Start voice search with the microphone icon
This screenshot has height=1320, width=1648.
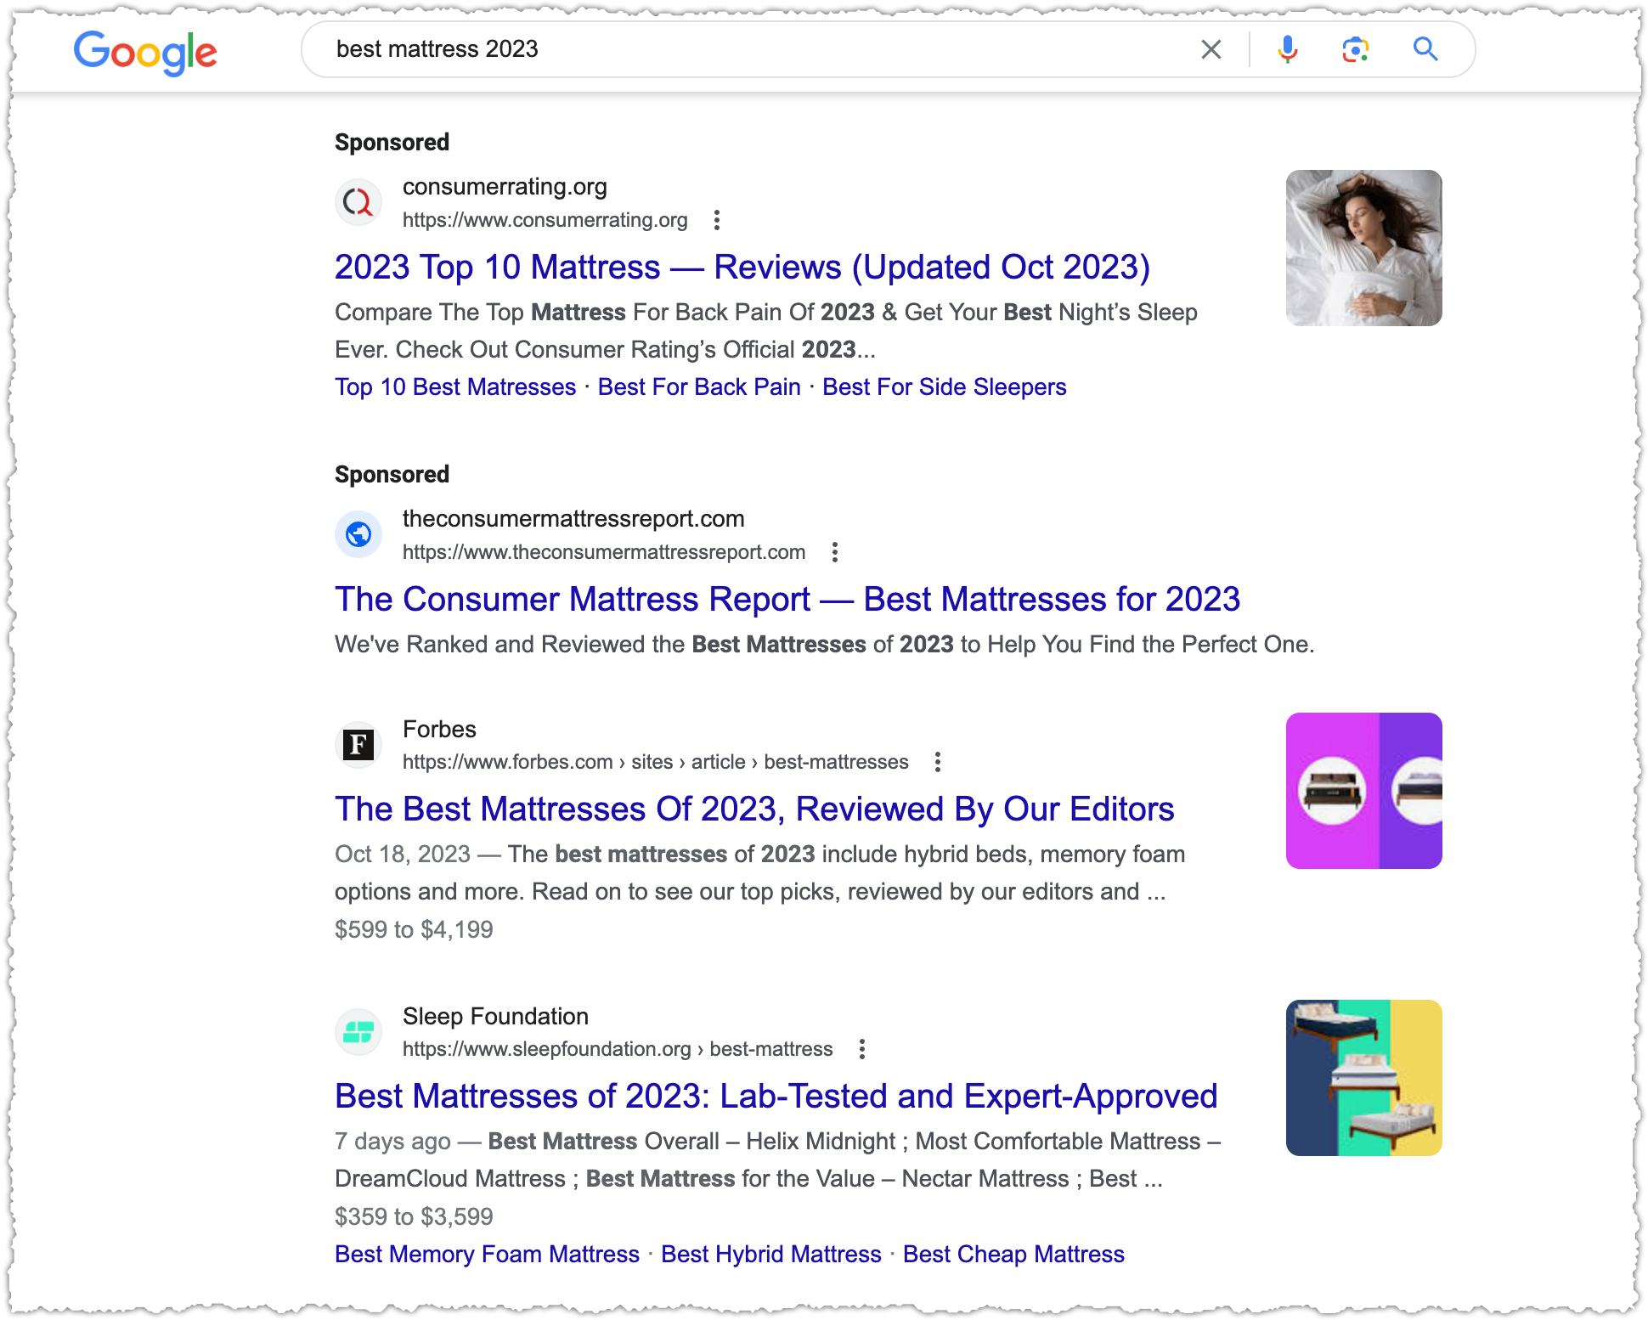click(x=1288, y=49)
